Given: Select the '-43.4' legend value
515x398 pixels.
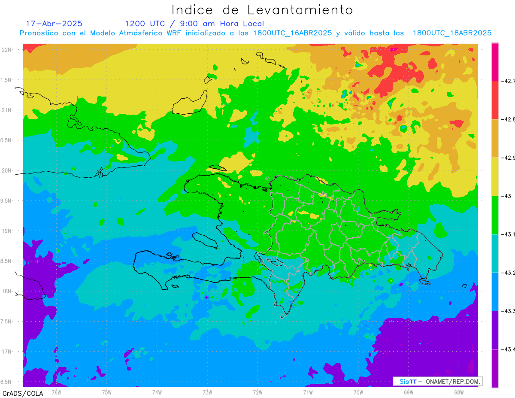Looking at the screenshot, I should [x=508, y=349].
